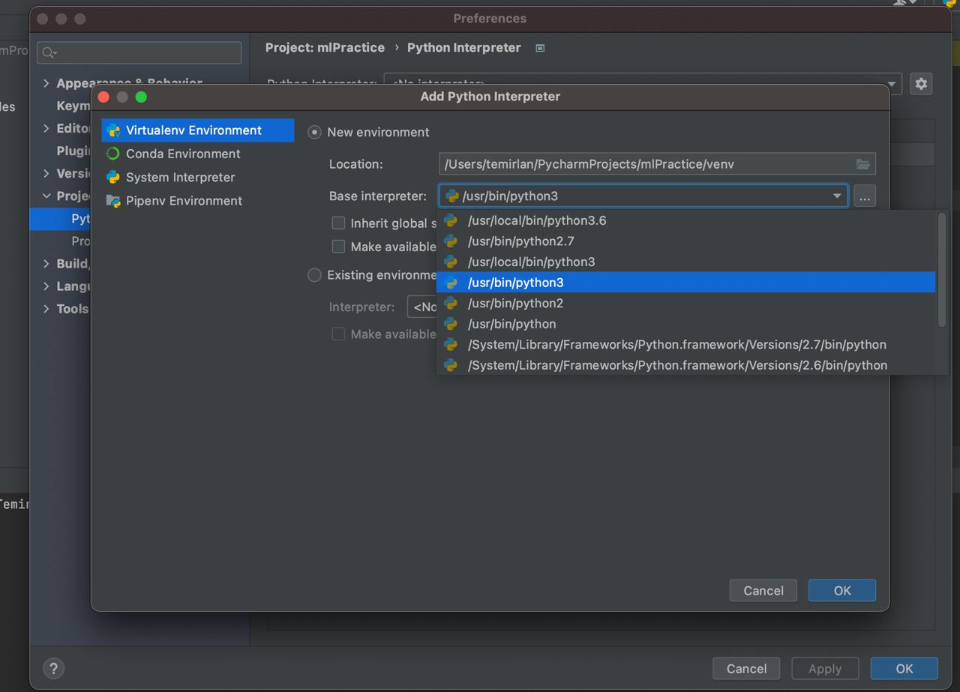Click the interpreter dropdown list scrollbar
The height and width of the screenshot is (692, 960).
942,270
